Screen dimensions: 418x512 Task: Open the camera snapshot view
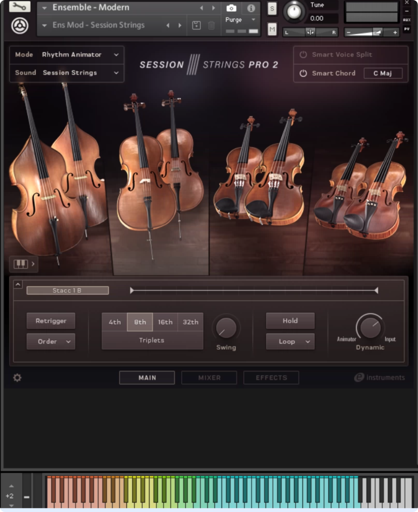click(231, 8)
